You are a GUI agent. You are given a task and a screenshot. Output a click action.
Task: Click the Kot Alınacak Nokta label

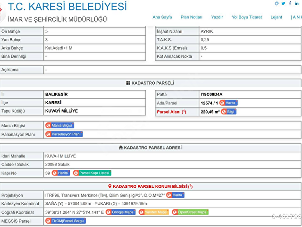point(174,56)
